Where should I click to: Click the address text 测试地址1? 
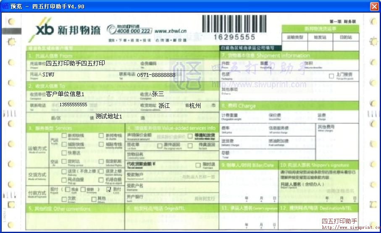pos(108,116)
